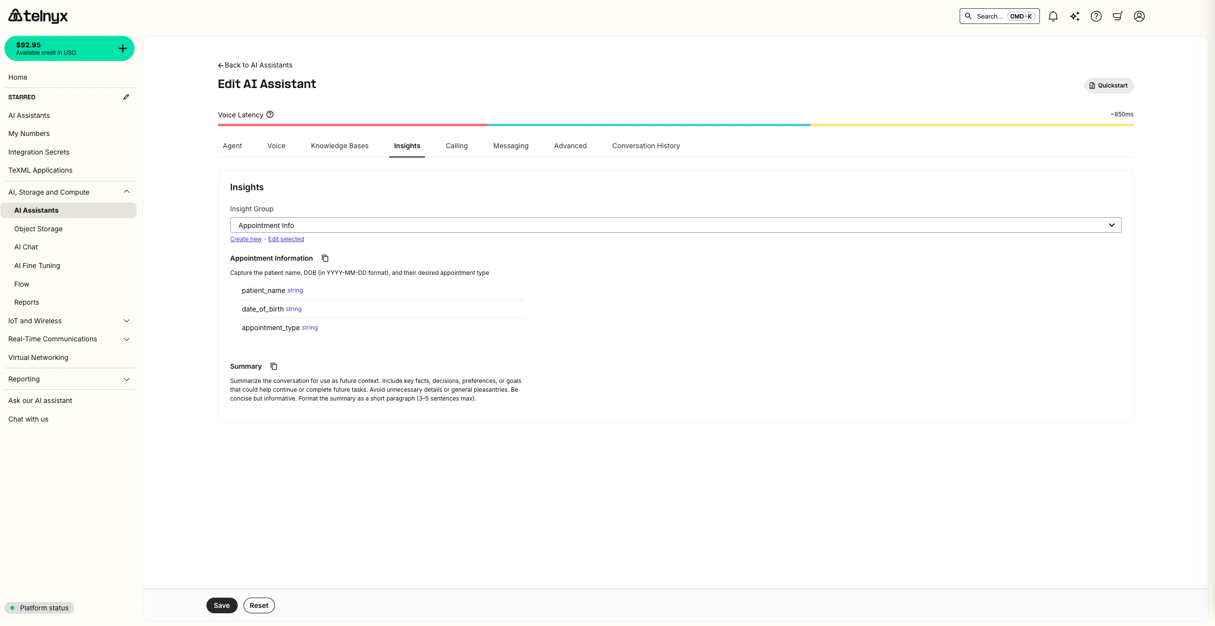This screenshot has width=1215, height=626.
Task: Click the search magnifier in the top bar
Action: pyautogui.click(x=968, y=16)
